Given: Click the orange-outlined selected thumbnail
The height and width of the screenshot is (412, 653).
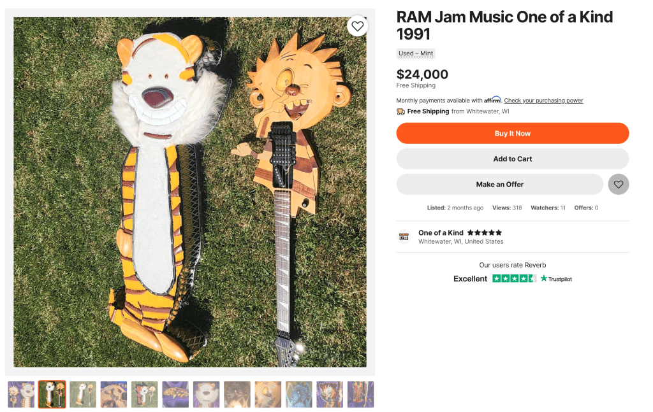Looking at the screenshot, I should [x=52, y=394].
